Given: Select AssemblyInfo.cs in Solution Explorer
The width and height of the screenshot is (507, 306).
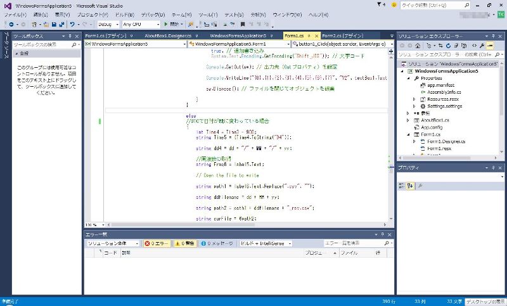Looking at the screenshot, I should [x=444, y=92].
